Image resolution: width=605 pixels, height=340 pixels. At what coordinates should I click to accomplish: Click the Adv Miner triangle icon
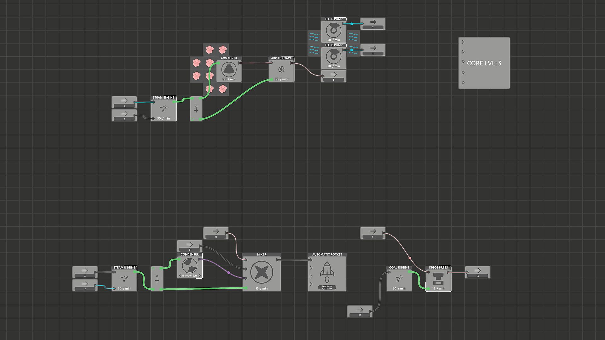coord(229,69)
